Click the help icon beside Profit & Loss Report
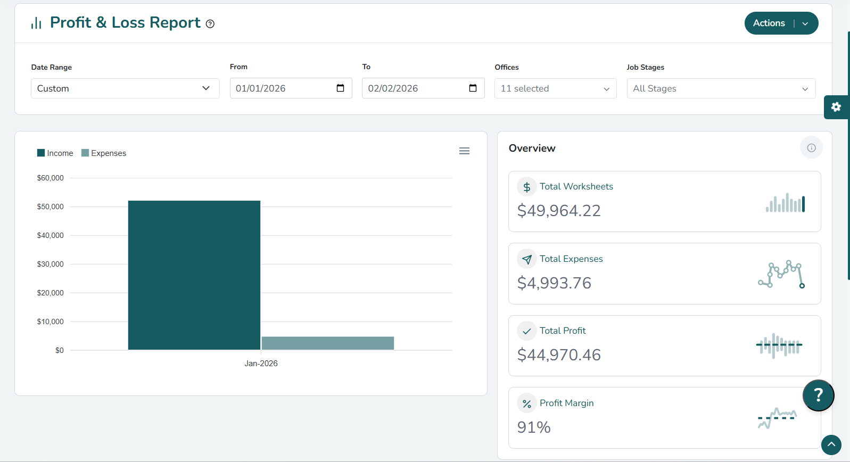Viewport: 850px width, 462px height. 210,24
